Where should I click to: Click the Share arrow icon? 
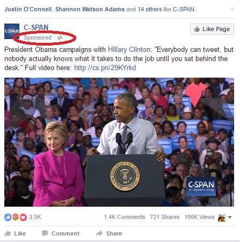[99, 233]
